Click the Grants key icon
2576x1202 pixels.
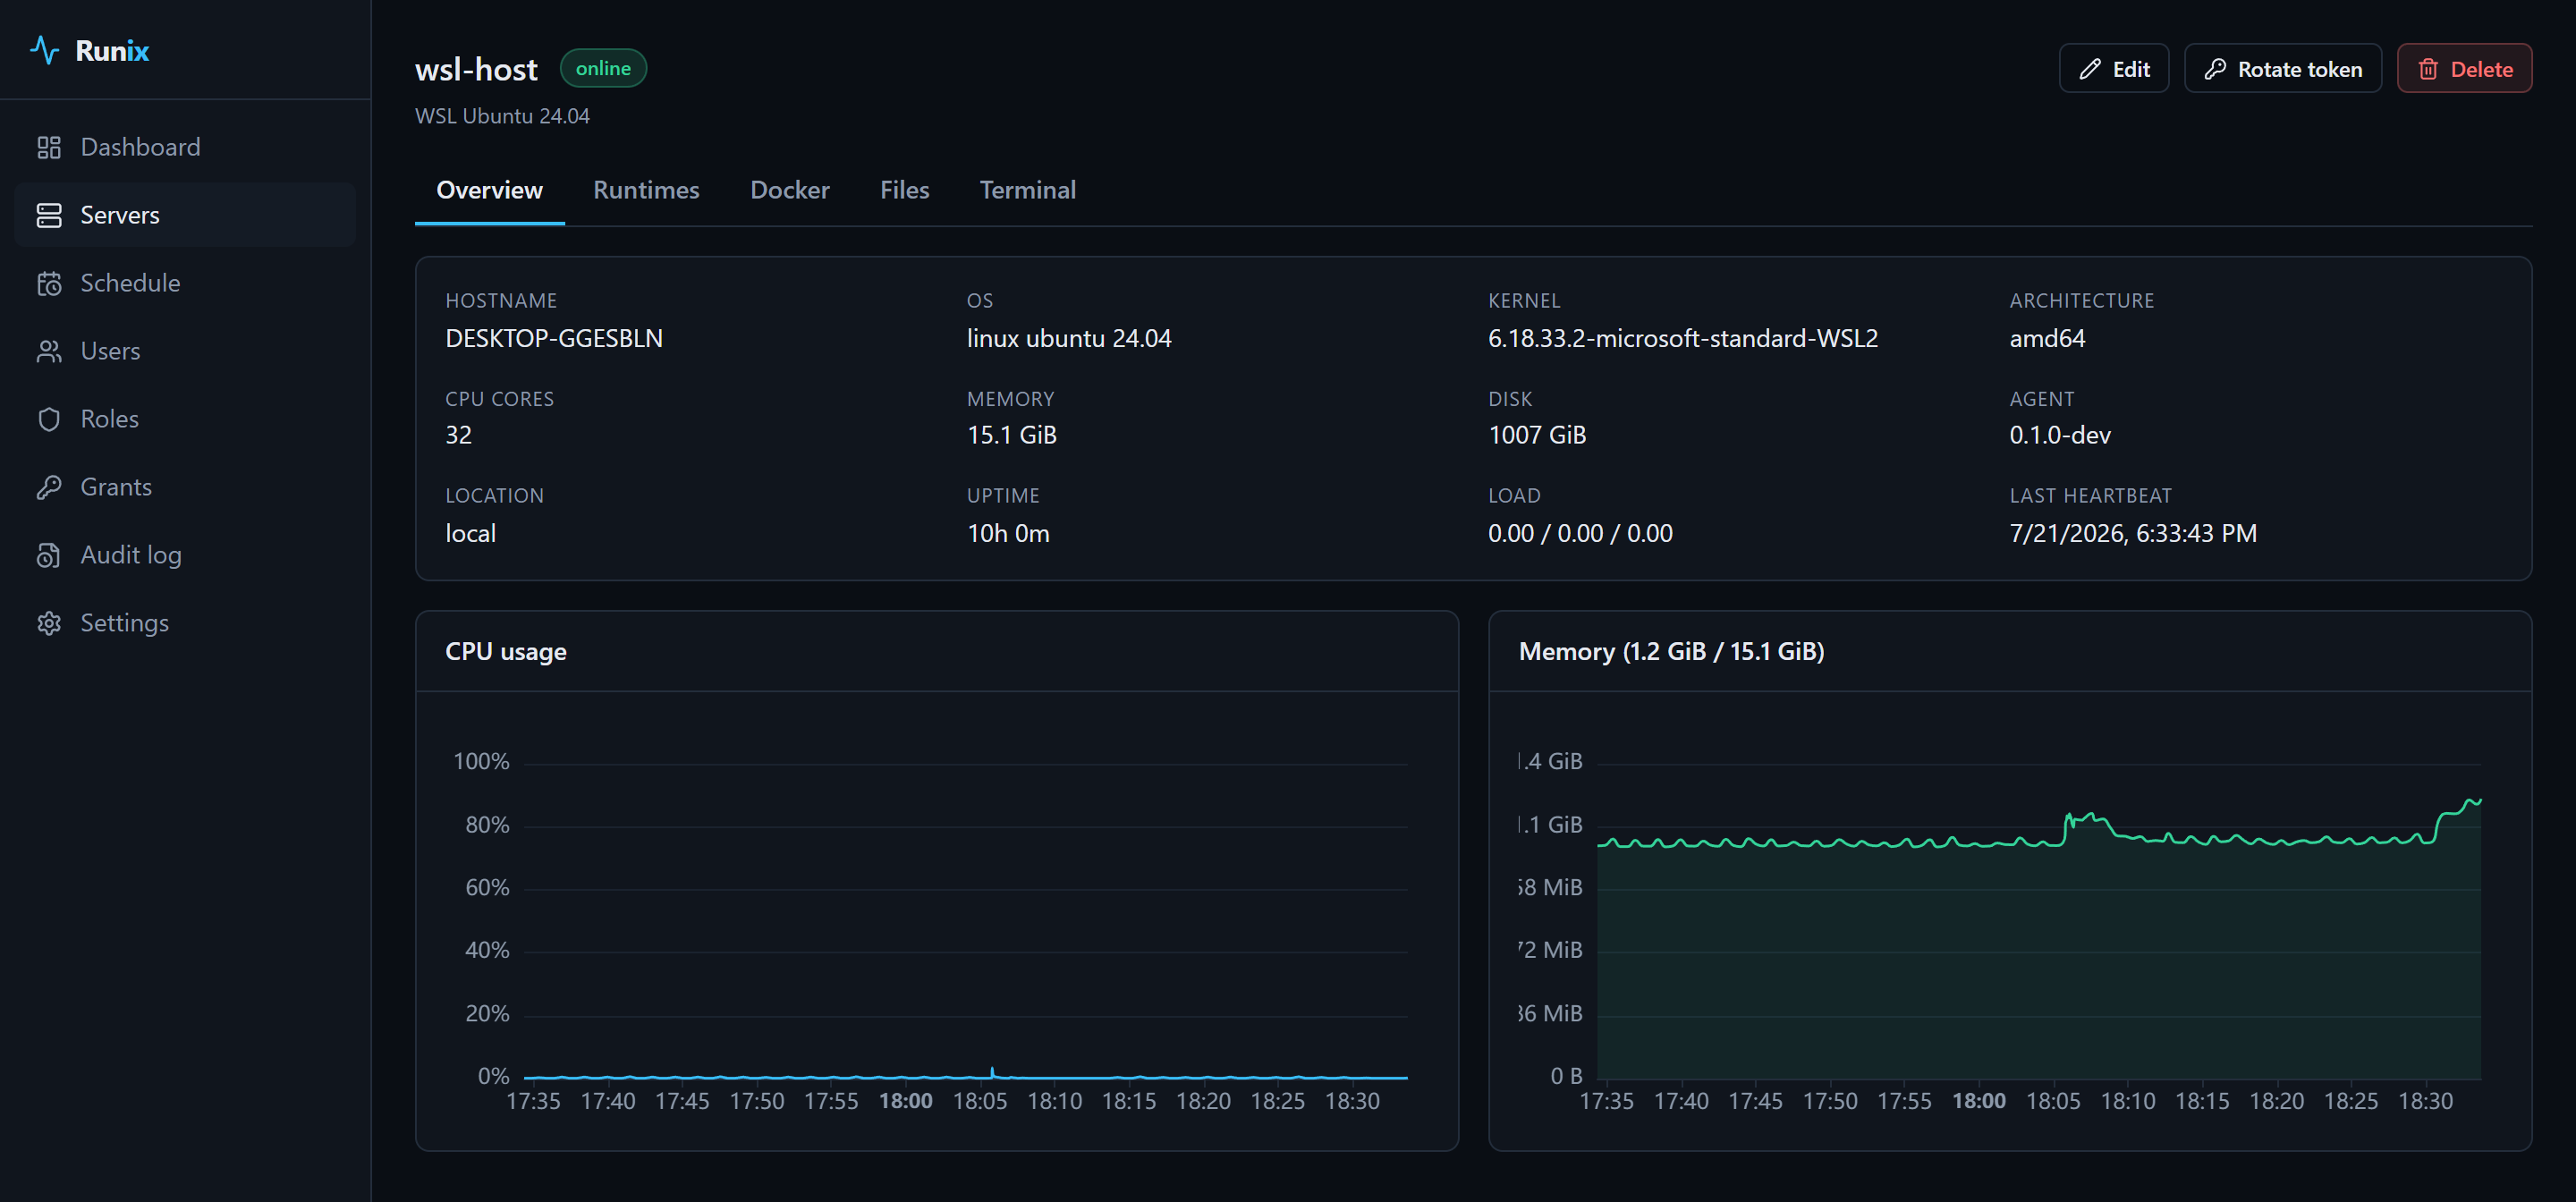click(x=49, y=488)
